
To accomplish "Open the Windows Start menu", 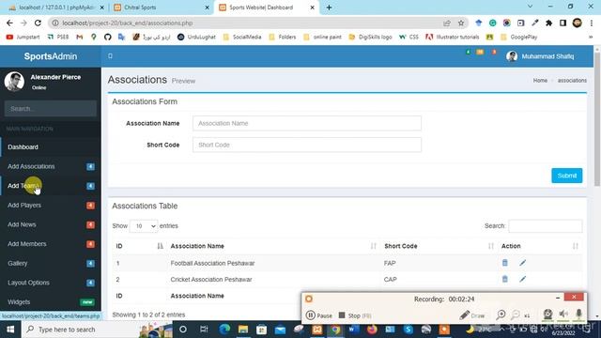I will point(10,330).
